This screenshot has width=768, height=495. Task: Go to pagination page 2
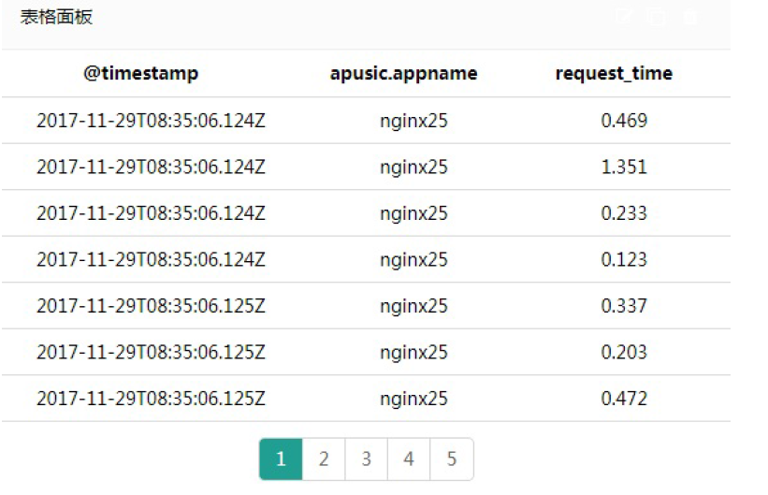coord(324,459)
